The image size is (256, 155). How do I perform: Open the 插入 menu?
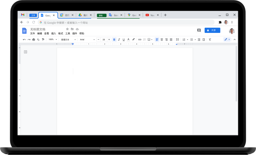(54, 33)
